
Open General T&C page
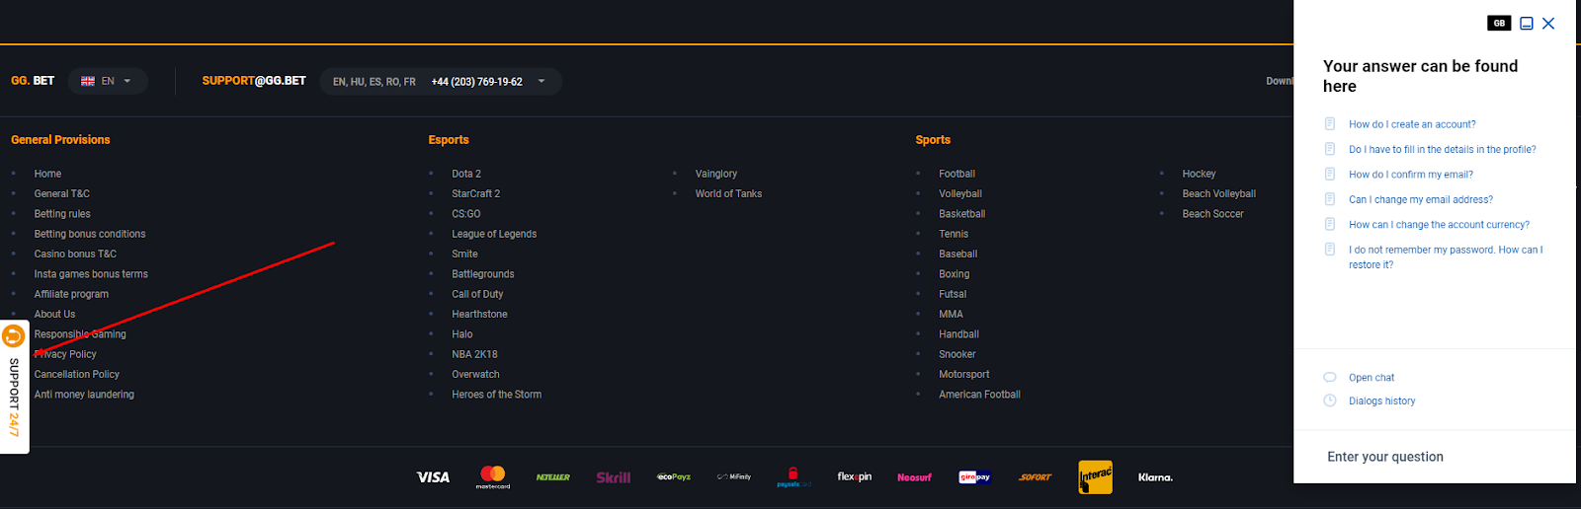click(x=61, y=194)
